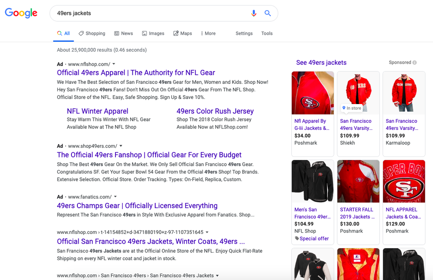Click the Special offer link
The image size is (433, 280).
[x=314, y=238]
